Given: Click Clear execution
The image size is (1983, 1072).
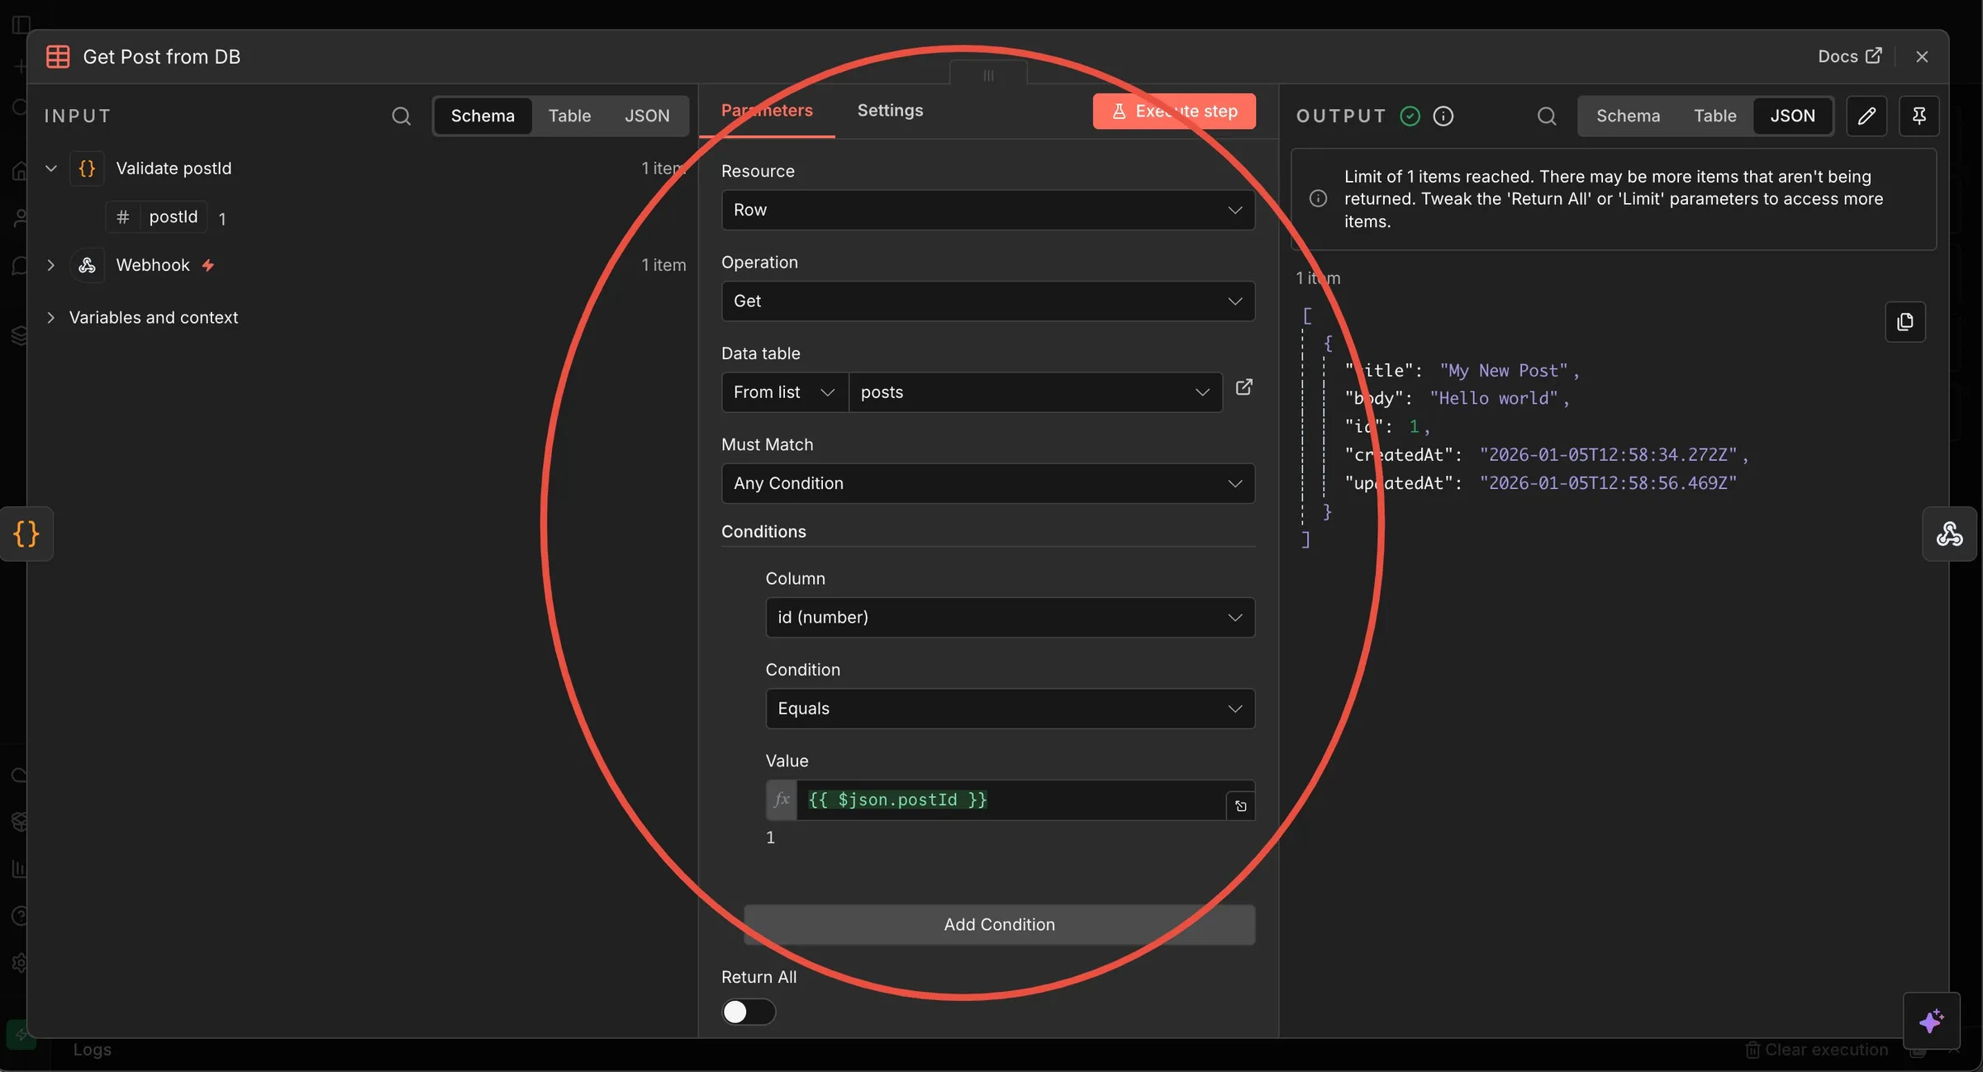Looking at the screenshot, I should coord(1816,1050).
